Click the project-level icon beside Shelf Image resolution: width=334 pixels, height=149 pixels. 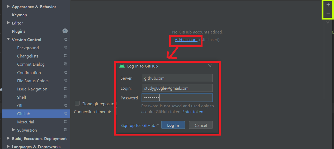pyautogui.click(x=65, y=97)
